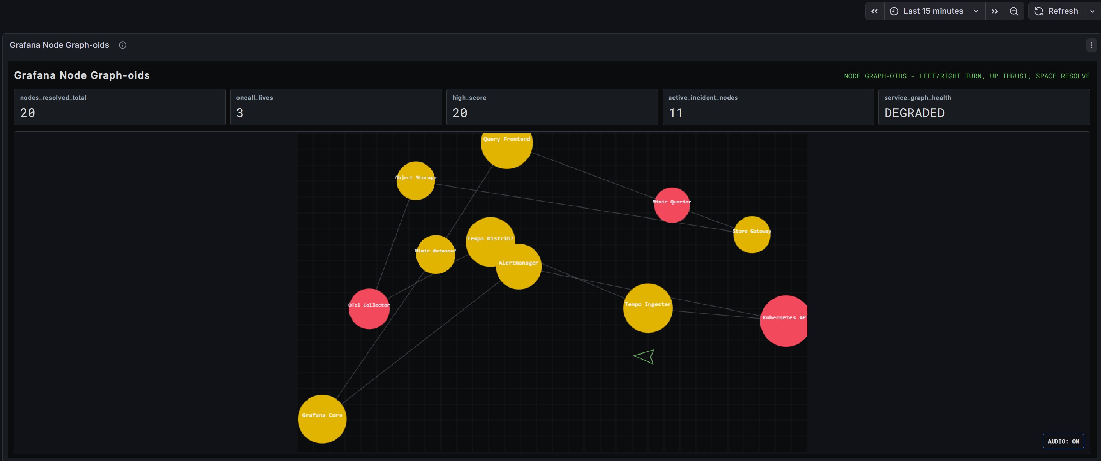
Task: Click the nodes_resolved_total stat value 20
Action: (x=28, y=113)
